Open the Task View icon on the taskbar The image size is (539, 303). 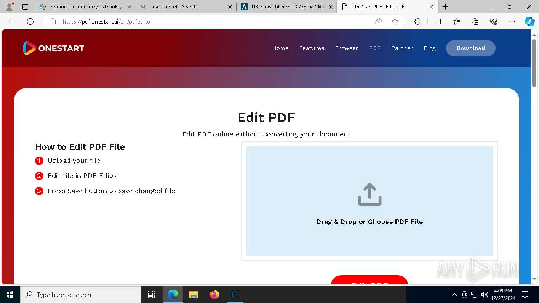click(152, 295)
